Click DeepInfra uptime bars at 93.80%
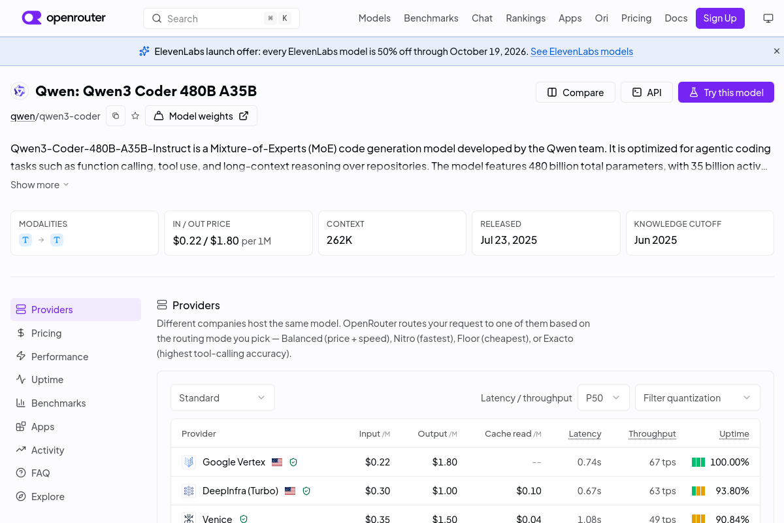 [698, 490]
